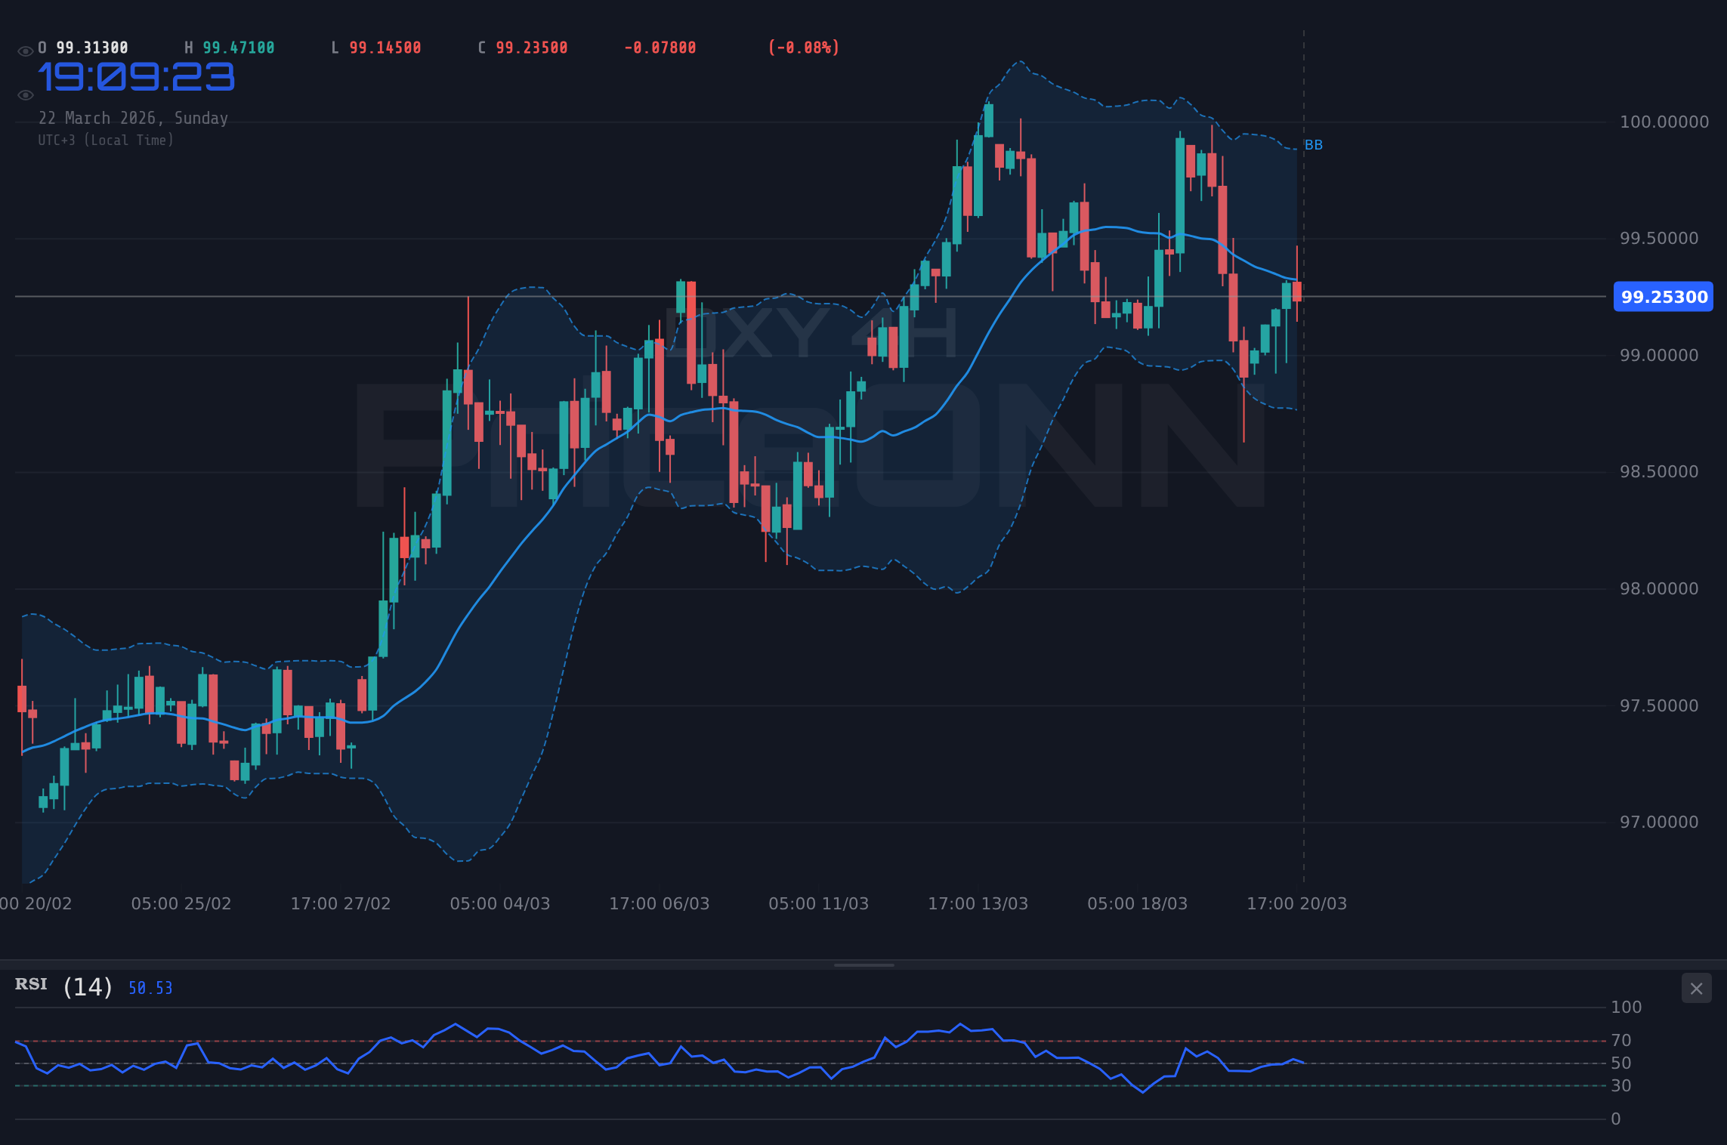Viewport: 1727px width, 1145px height.
Task: Select the RSI value 50.53 label
Action: click(x=150, y=988)
